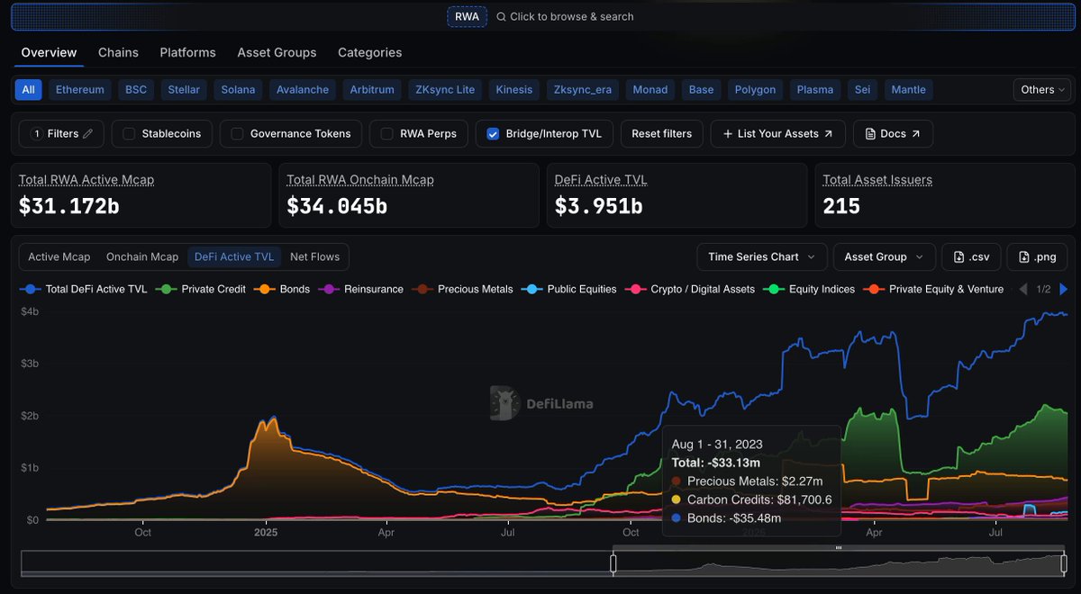
Task: Click the right handle of range slider
Action: click(x=1063, y=563)
